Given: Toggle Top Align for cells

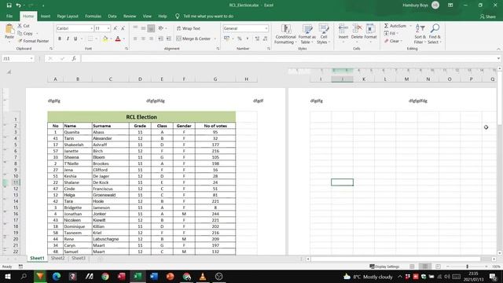Looking at the screenshot, I should pos(135,28).
